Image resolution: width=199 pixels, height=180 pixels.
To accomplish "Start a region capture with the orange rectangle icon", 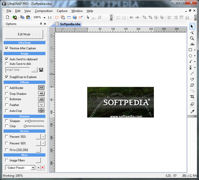I will pyautogui.click(x=57, y=17).
